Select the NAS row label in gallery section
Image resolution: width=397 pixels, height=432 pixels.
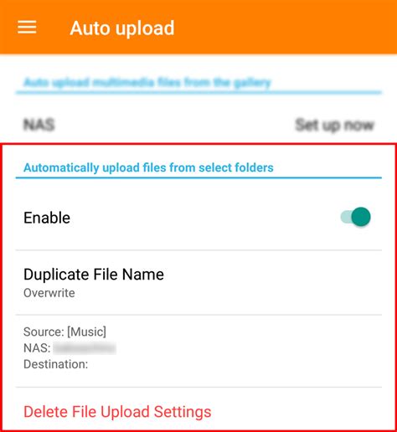point(39,125)
